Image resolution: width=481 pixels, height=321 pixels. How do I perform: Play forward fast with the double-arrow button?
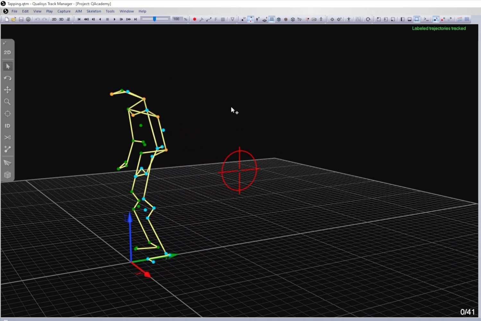[x=128, y=19]
